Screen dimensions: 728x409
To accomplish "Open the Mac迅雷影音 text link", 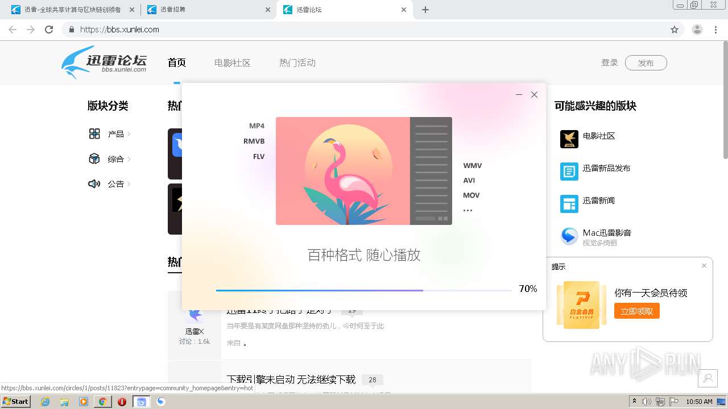I will [x=607, y=233].
